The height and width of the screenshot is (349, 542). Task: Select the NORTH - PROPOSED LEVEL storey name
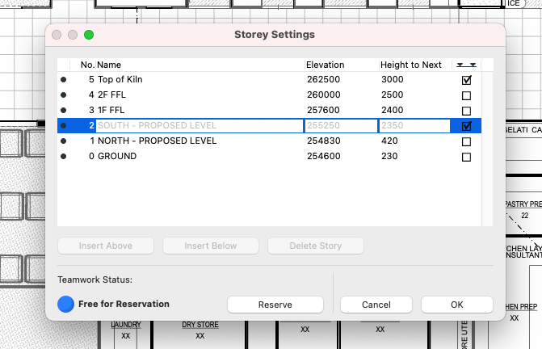[158, 141]
